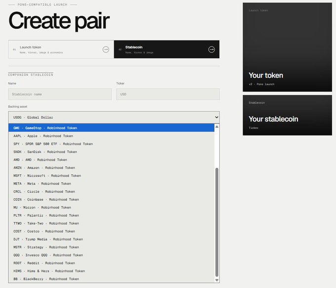Click the Ticker USD input field
Viewport: 336px width, 288px height.
168,94
